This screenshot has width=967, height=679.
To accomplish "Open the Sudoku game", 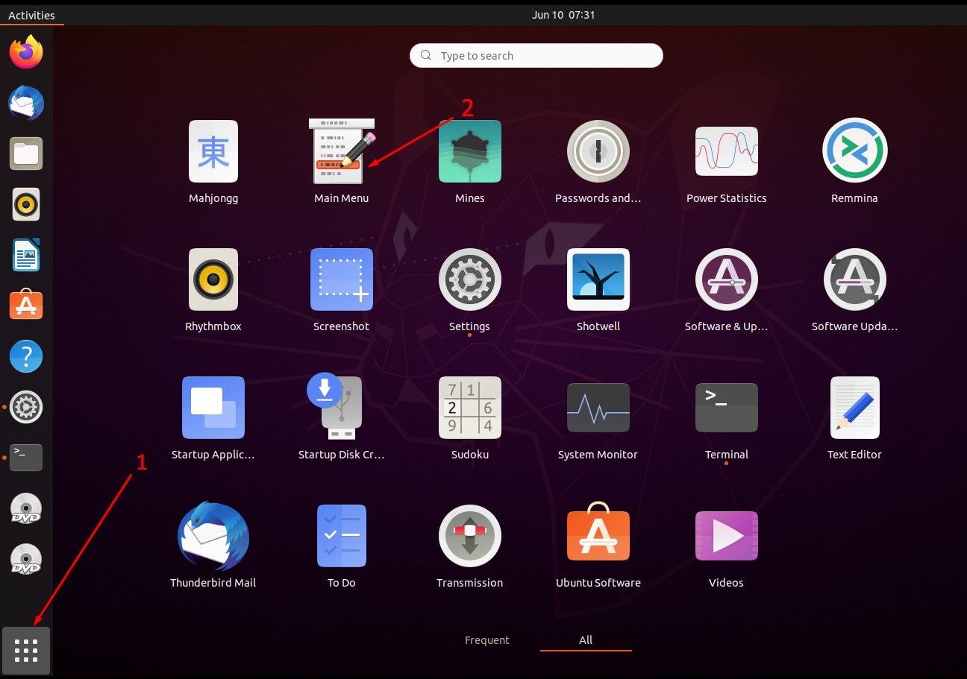I will [470, 408].
